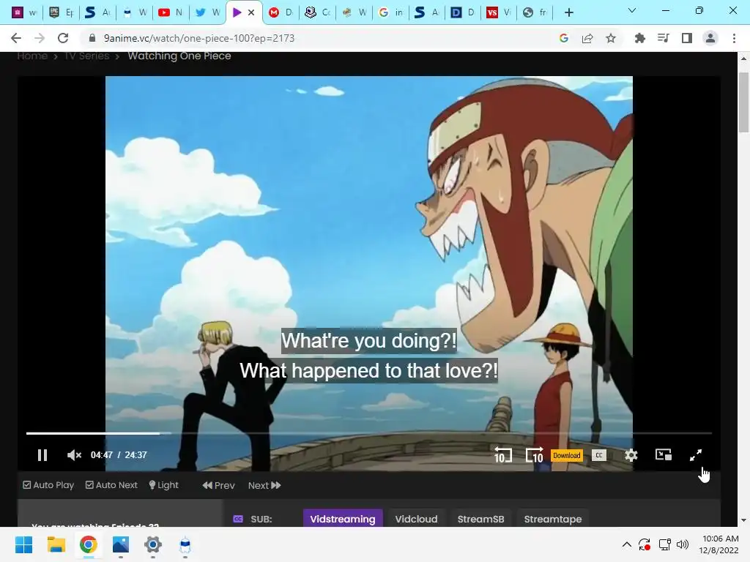Skip forward 10 seconds in video

click(534, 455)
